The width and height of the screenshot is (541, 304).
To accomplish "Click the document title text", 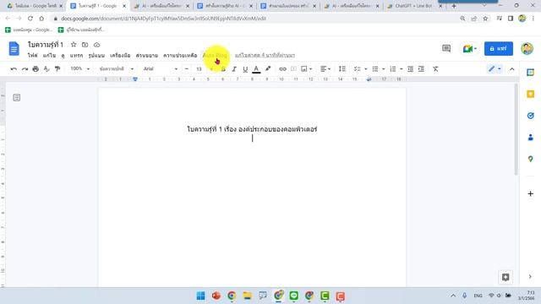I will click(46, 45).
